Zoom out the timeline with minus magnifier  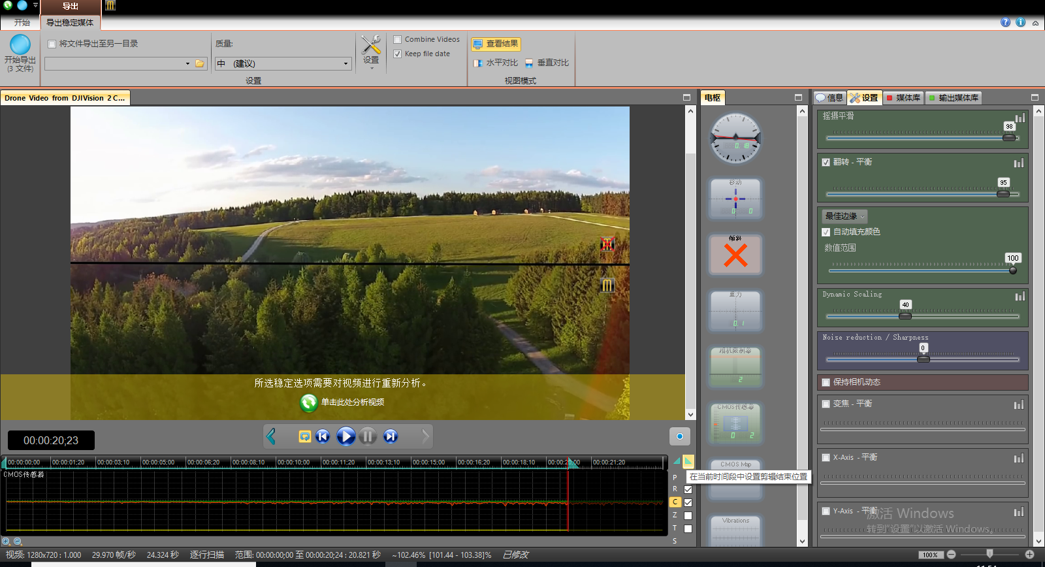click(18, 542)
